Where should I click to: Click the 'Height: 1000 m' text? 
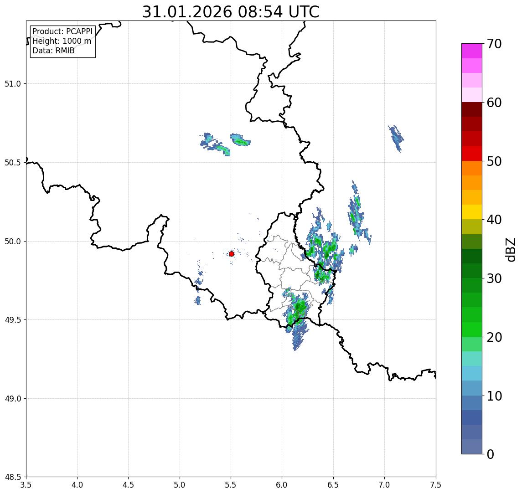(x=62, y=41)
